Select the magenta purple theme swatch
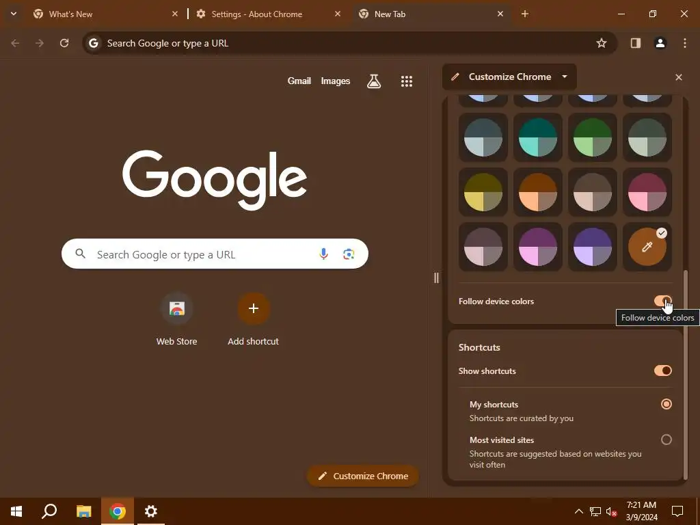 (x=537, y=246)
